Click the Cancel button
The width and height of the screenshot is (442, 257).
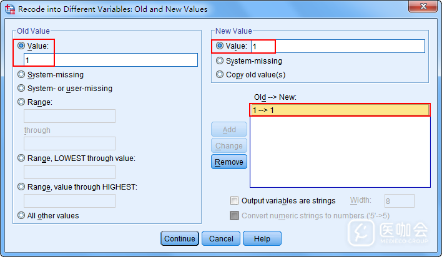tap(221, 238)
